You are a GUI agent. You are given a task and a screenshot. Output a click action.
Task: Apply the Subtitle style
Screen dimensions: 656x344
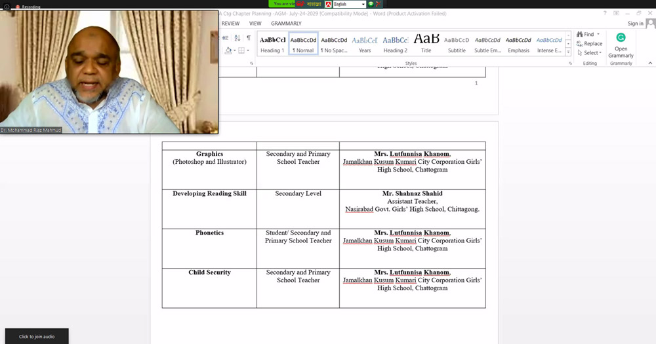(457, 44)
